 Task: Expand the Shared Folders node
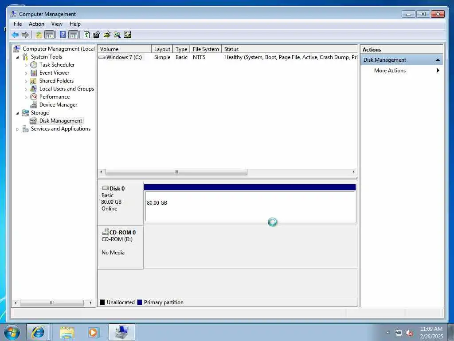(26, 81)
